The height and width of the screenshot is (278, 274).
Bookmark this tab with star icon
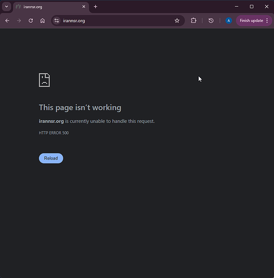pyautogui.click(x=177, y=21)
